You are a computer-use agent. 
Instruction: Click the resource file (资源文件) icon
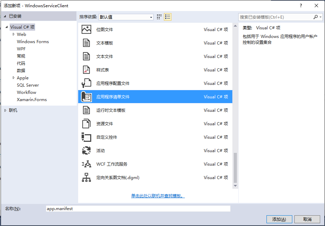click(86, 124)
